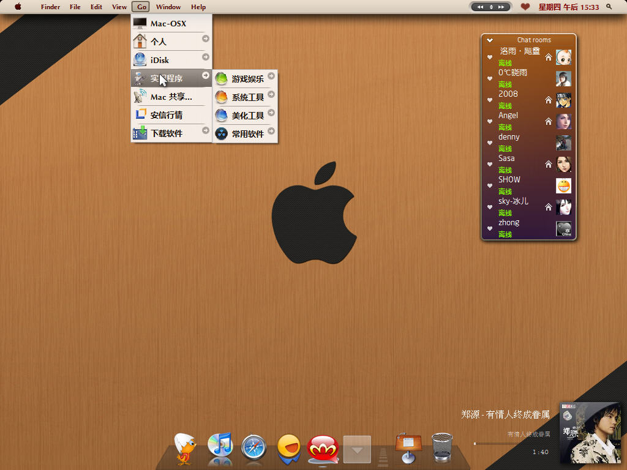
Task: Click the date and time display
Action: [569, 7]
